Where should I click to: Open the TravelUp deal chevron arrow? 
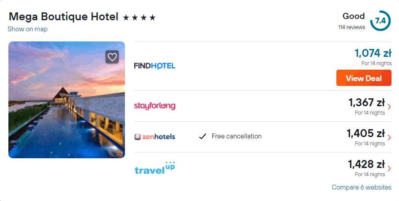coord(389,168)
